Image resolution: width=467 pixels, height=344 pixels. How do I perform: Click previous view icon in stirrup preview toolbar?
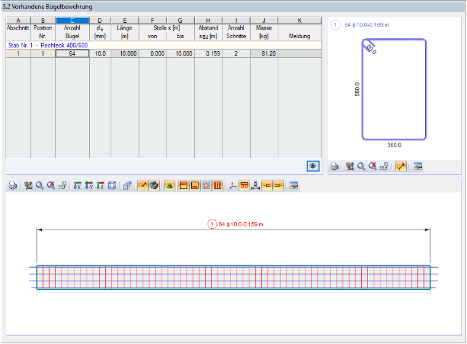point(384,166)
